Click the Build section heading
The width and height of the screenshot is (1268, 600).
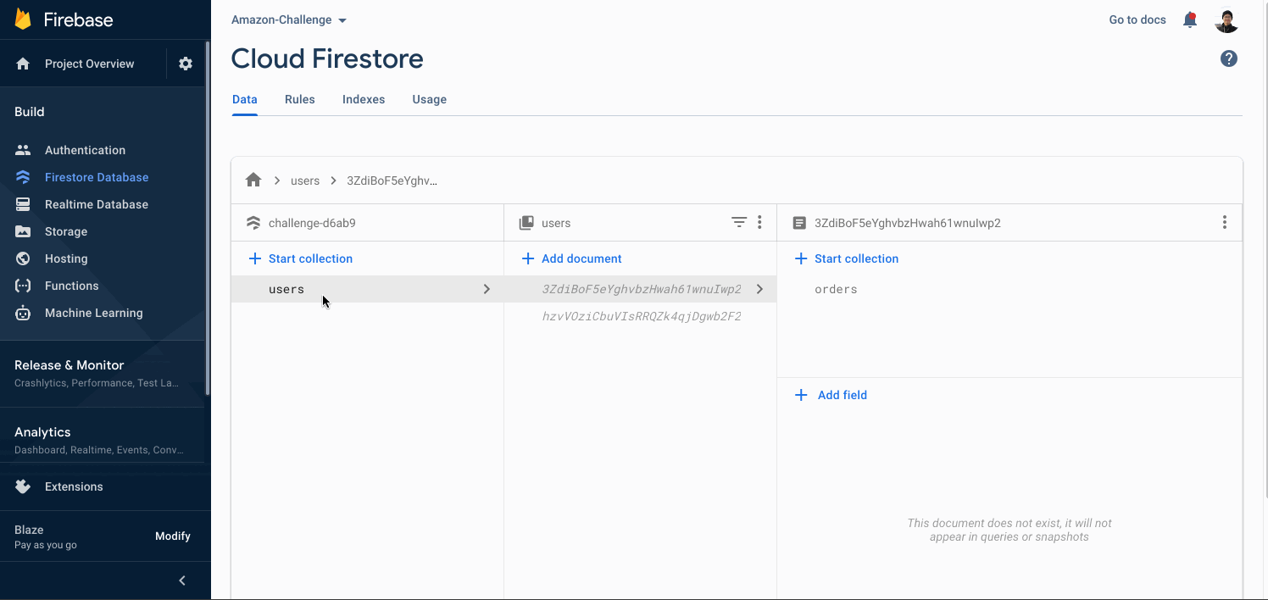click(x=30, y=112)
